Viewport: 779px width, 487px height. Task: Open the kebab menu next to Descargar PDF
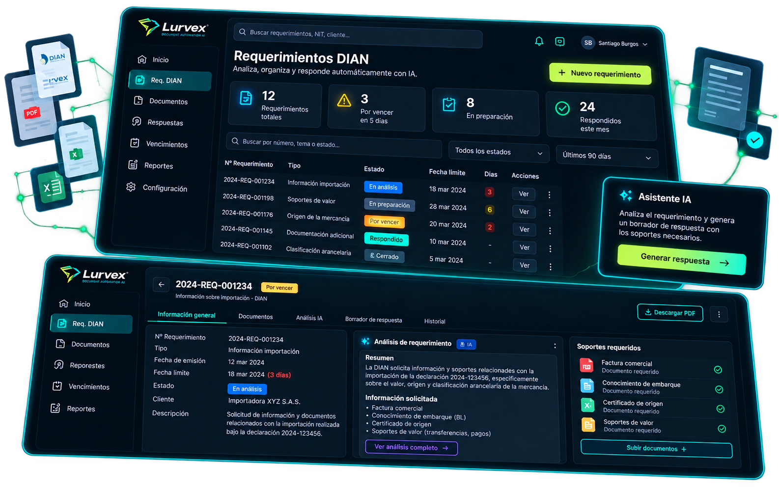(x=719, y=315)
